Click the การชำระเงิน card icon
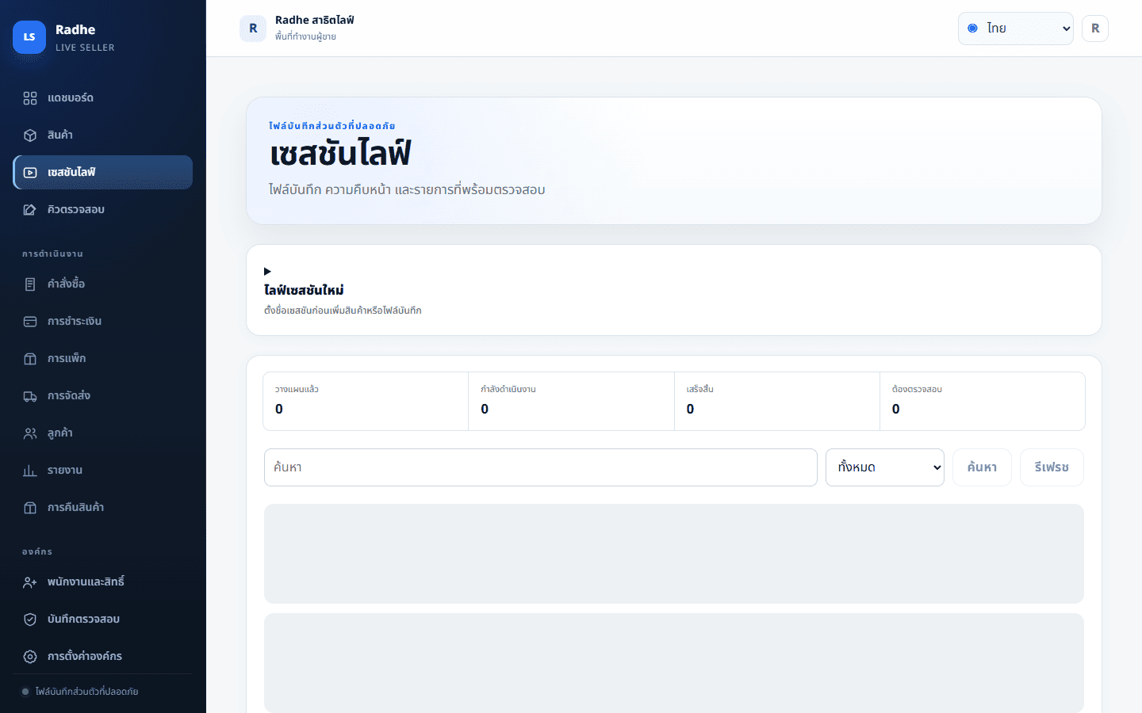The height and width of the screenshot is (713, 1142). click(x=30, y=322)
